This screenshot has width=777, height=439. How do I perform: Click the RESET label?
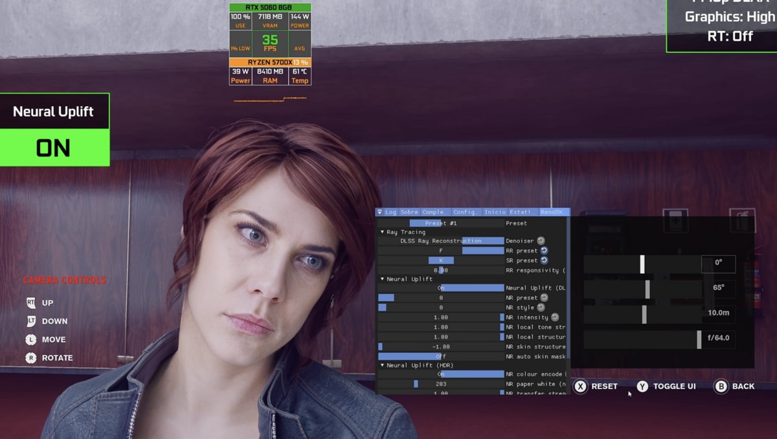pos(604,387)
